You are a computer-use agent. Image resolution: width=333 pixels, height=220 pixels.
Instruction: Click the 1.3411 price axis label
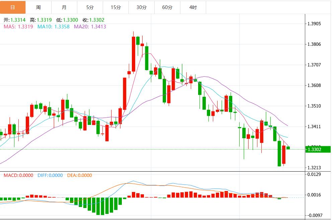(x=314, y=127)
